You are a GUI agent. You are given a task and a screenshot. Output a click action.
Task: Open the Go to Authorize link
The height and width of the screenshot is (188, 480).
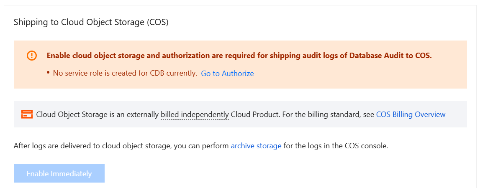(x=227, y=74)
